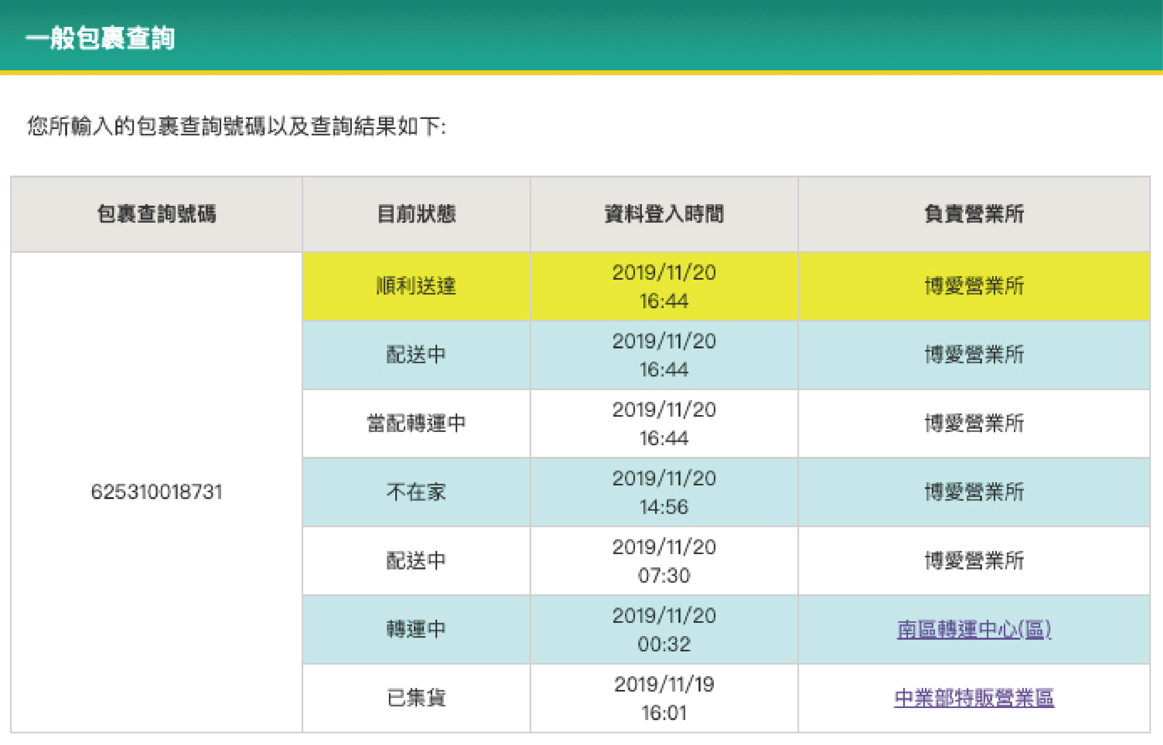
Task: Click the 2019/11/20 14:56 timestamp
Action: [x=664, y=492]
